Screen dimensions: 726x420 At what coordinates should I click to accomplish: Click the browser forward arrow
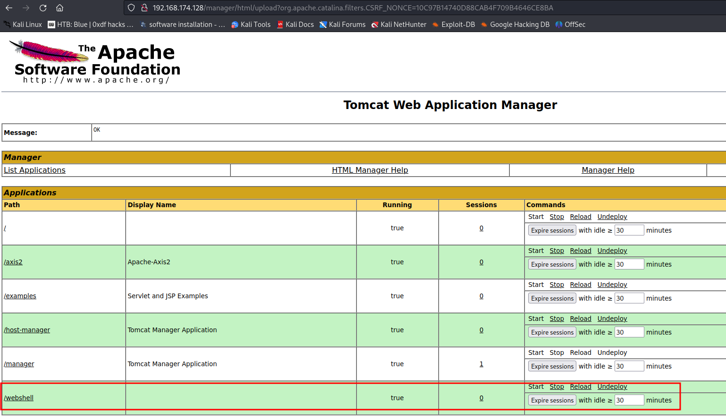26,8
